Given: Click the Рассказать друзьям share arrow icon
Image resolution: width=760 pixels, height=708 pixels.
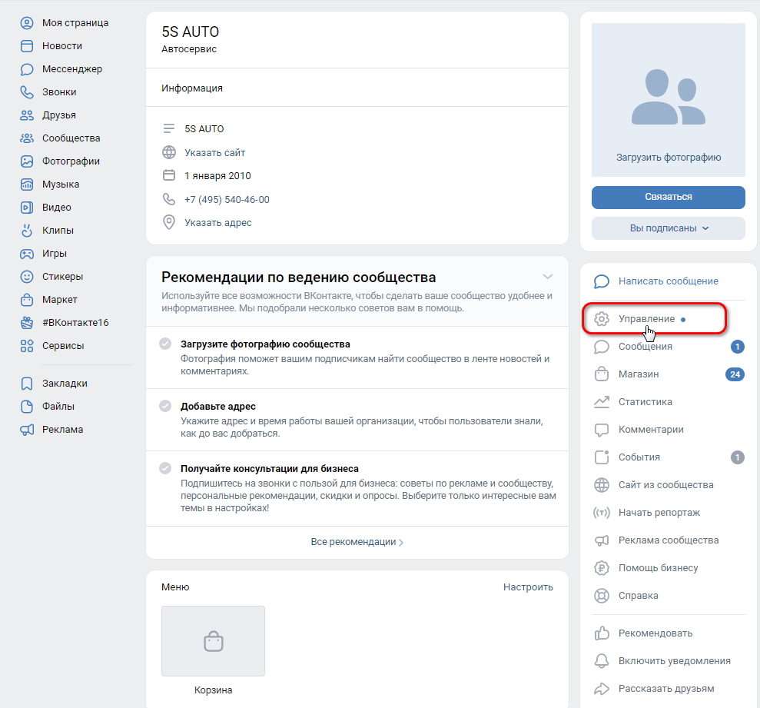Looking at the screenshot, I should (602, 689).
